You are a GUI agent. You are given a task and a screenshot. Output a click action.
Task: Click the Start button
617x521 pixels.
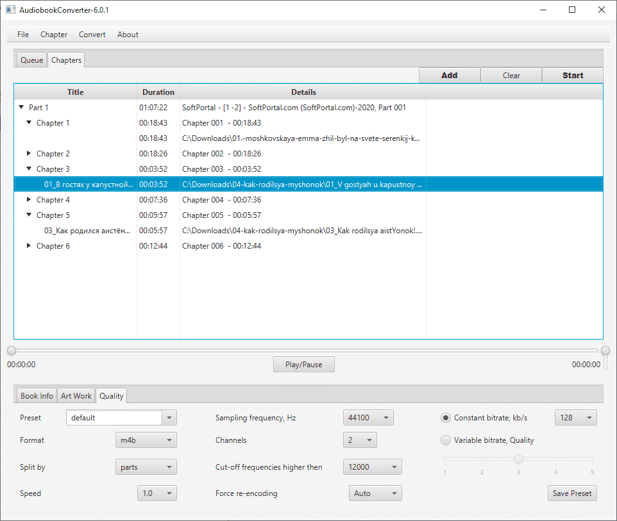pyautogui.click(x=573, y=75)
